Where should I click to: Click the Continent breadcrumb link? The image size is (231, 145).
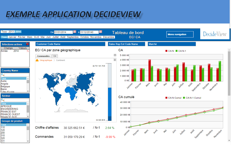point(61,60)
